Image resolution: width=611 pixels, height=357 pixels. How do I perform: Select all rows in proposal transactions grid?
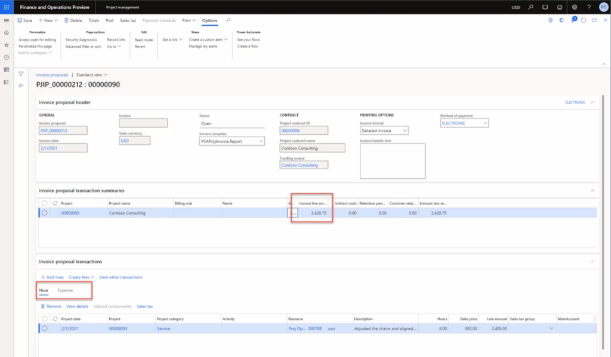(x=44, y=319)
